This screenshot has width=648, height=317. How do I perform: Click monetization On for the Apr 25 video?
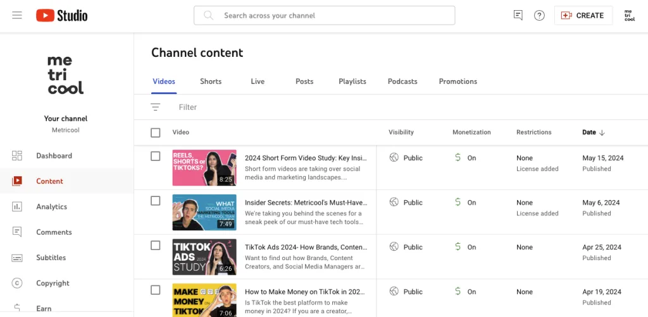click(471, 247)
